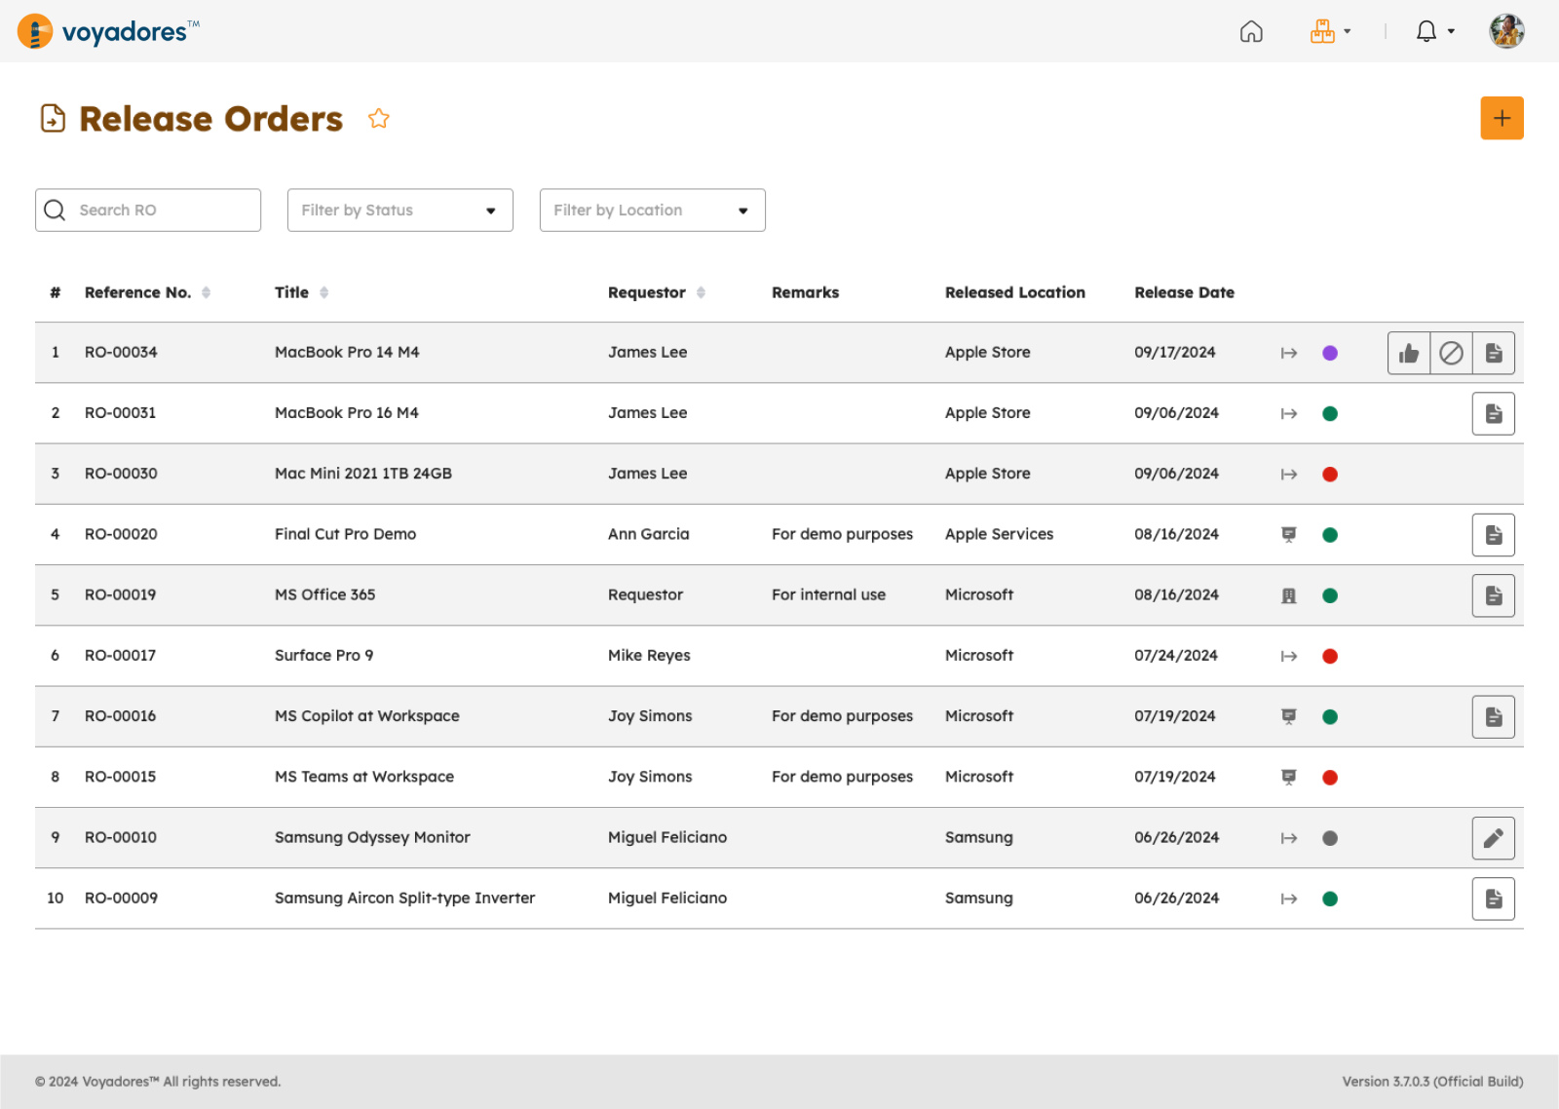View document for RO-00019
Screen dimensions: 1559x1109
click(x=1494, y=595)
